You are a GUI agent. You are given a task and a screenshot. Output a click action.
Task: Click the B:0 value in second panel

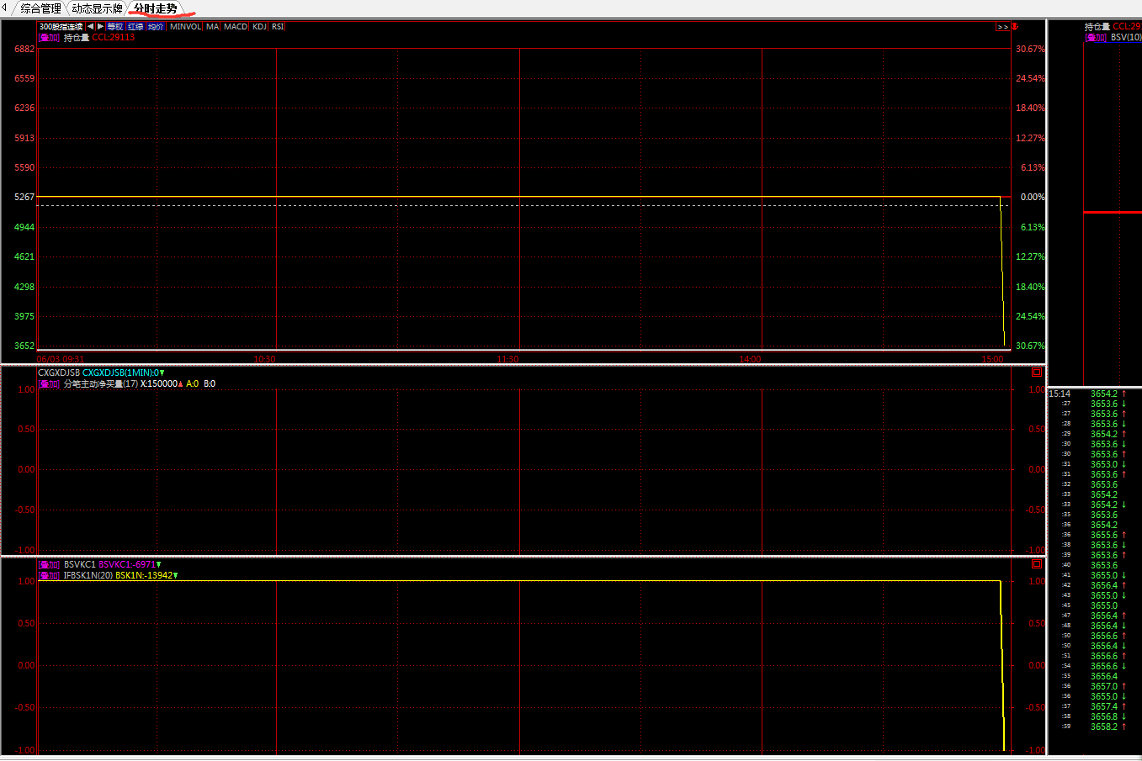[x=210, y=383]
